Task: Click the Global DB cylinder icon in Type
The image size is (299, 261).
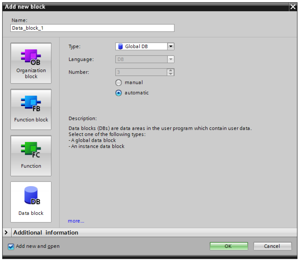Action: click(121, 46)
